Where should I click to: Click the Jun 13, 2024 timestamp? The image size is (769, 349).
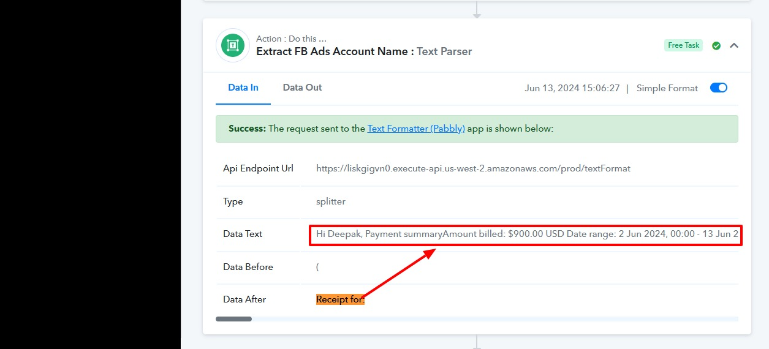(x=572, y=88)
